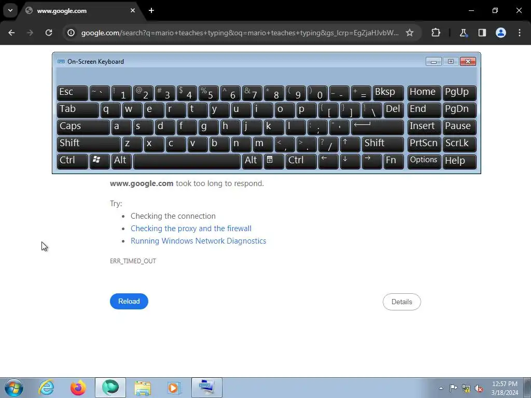This screenshot has height=398, width=531.
Task: Reload page using the toolbar refresh icon
Action: pos(49,33)
